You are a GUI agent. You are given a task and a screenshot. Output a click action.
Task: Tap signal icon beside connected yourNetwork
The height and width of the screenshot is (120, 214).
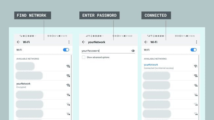pyautogui.click(x=196, y=66)
